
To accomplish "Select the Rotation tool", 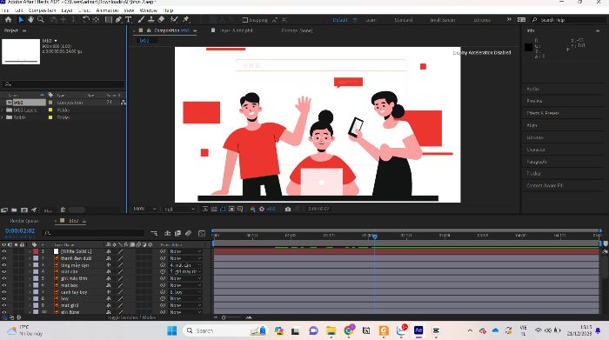I will (x=86, y=19).
